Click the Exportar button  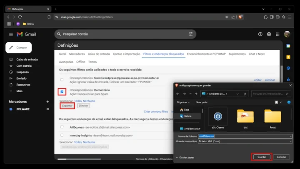coord(67,106)
